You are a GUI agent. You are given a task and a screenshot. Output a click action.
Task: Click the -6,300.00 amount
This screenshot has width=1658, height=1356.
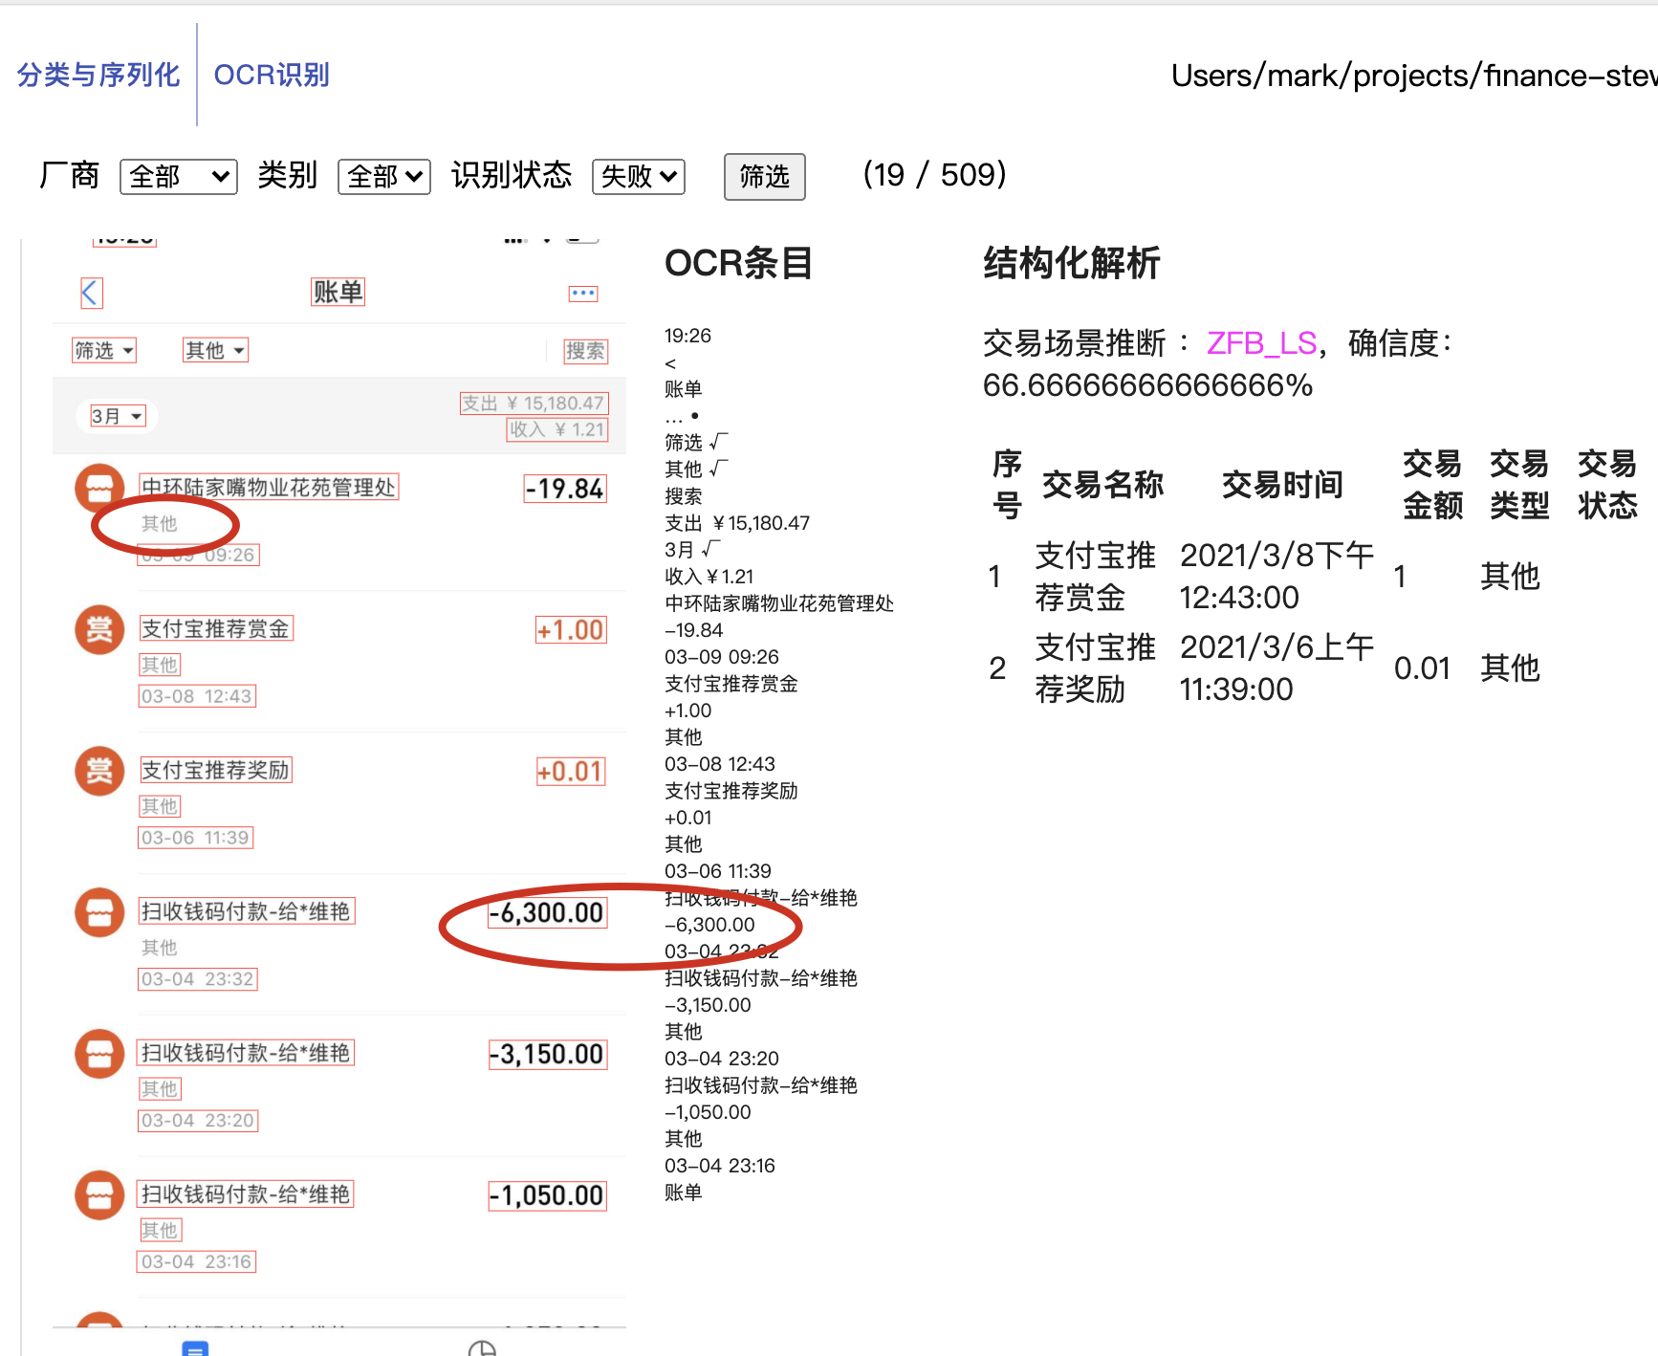tap(547, 913)
